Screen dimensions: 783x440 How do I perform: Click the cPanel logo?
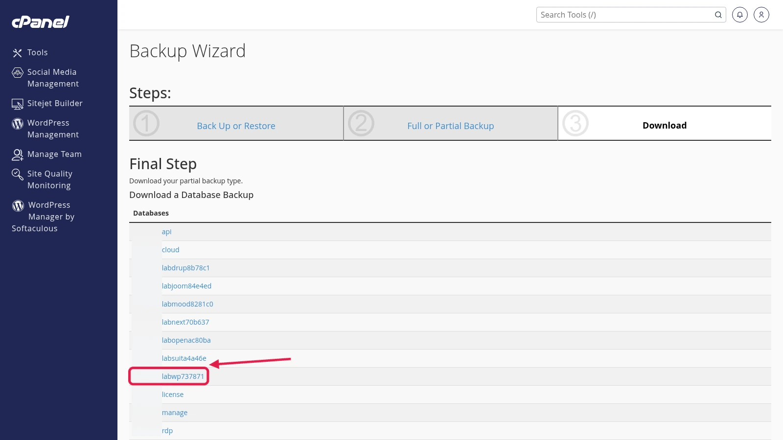41,22
